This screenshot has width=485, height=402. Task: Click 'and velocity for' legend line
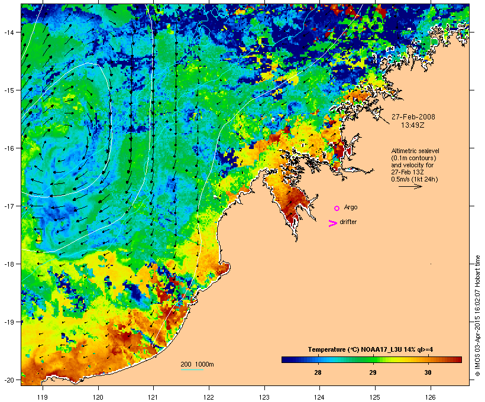click(x=412, y=165)
